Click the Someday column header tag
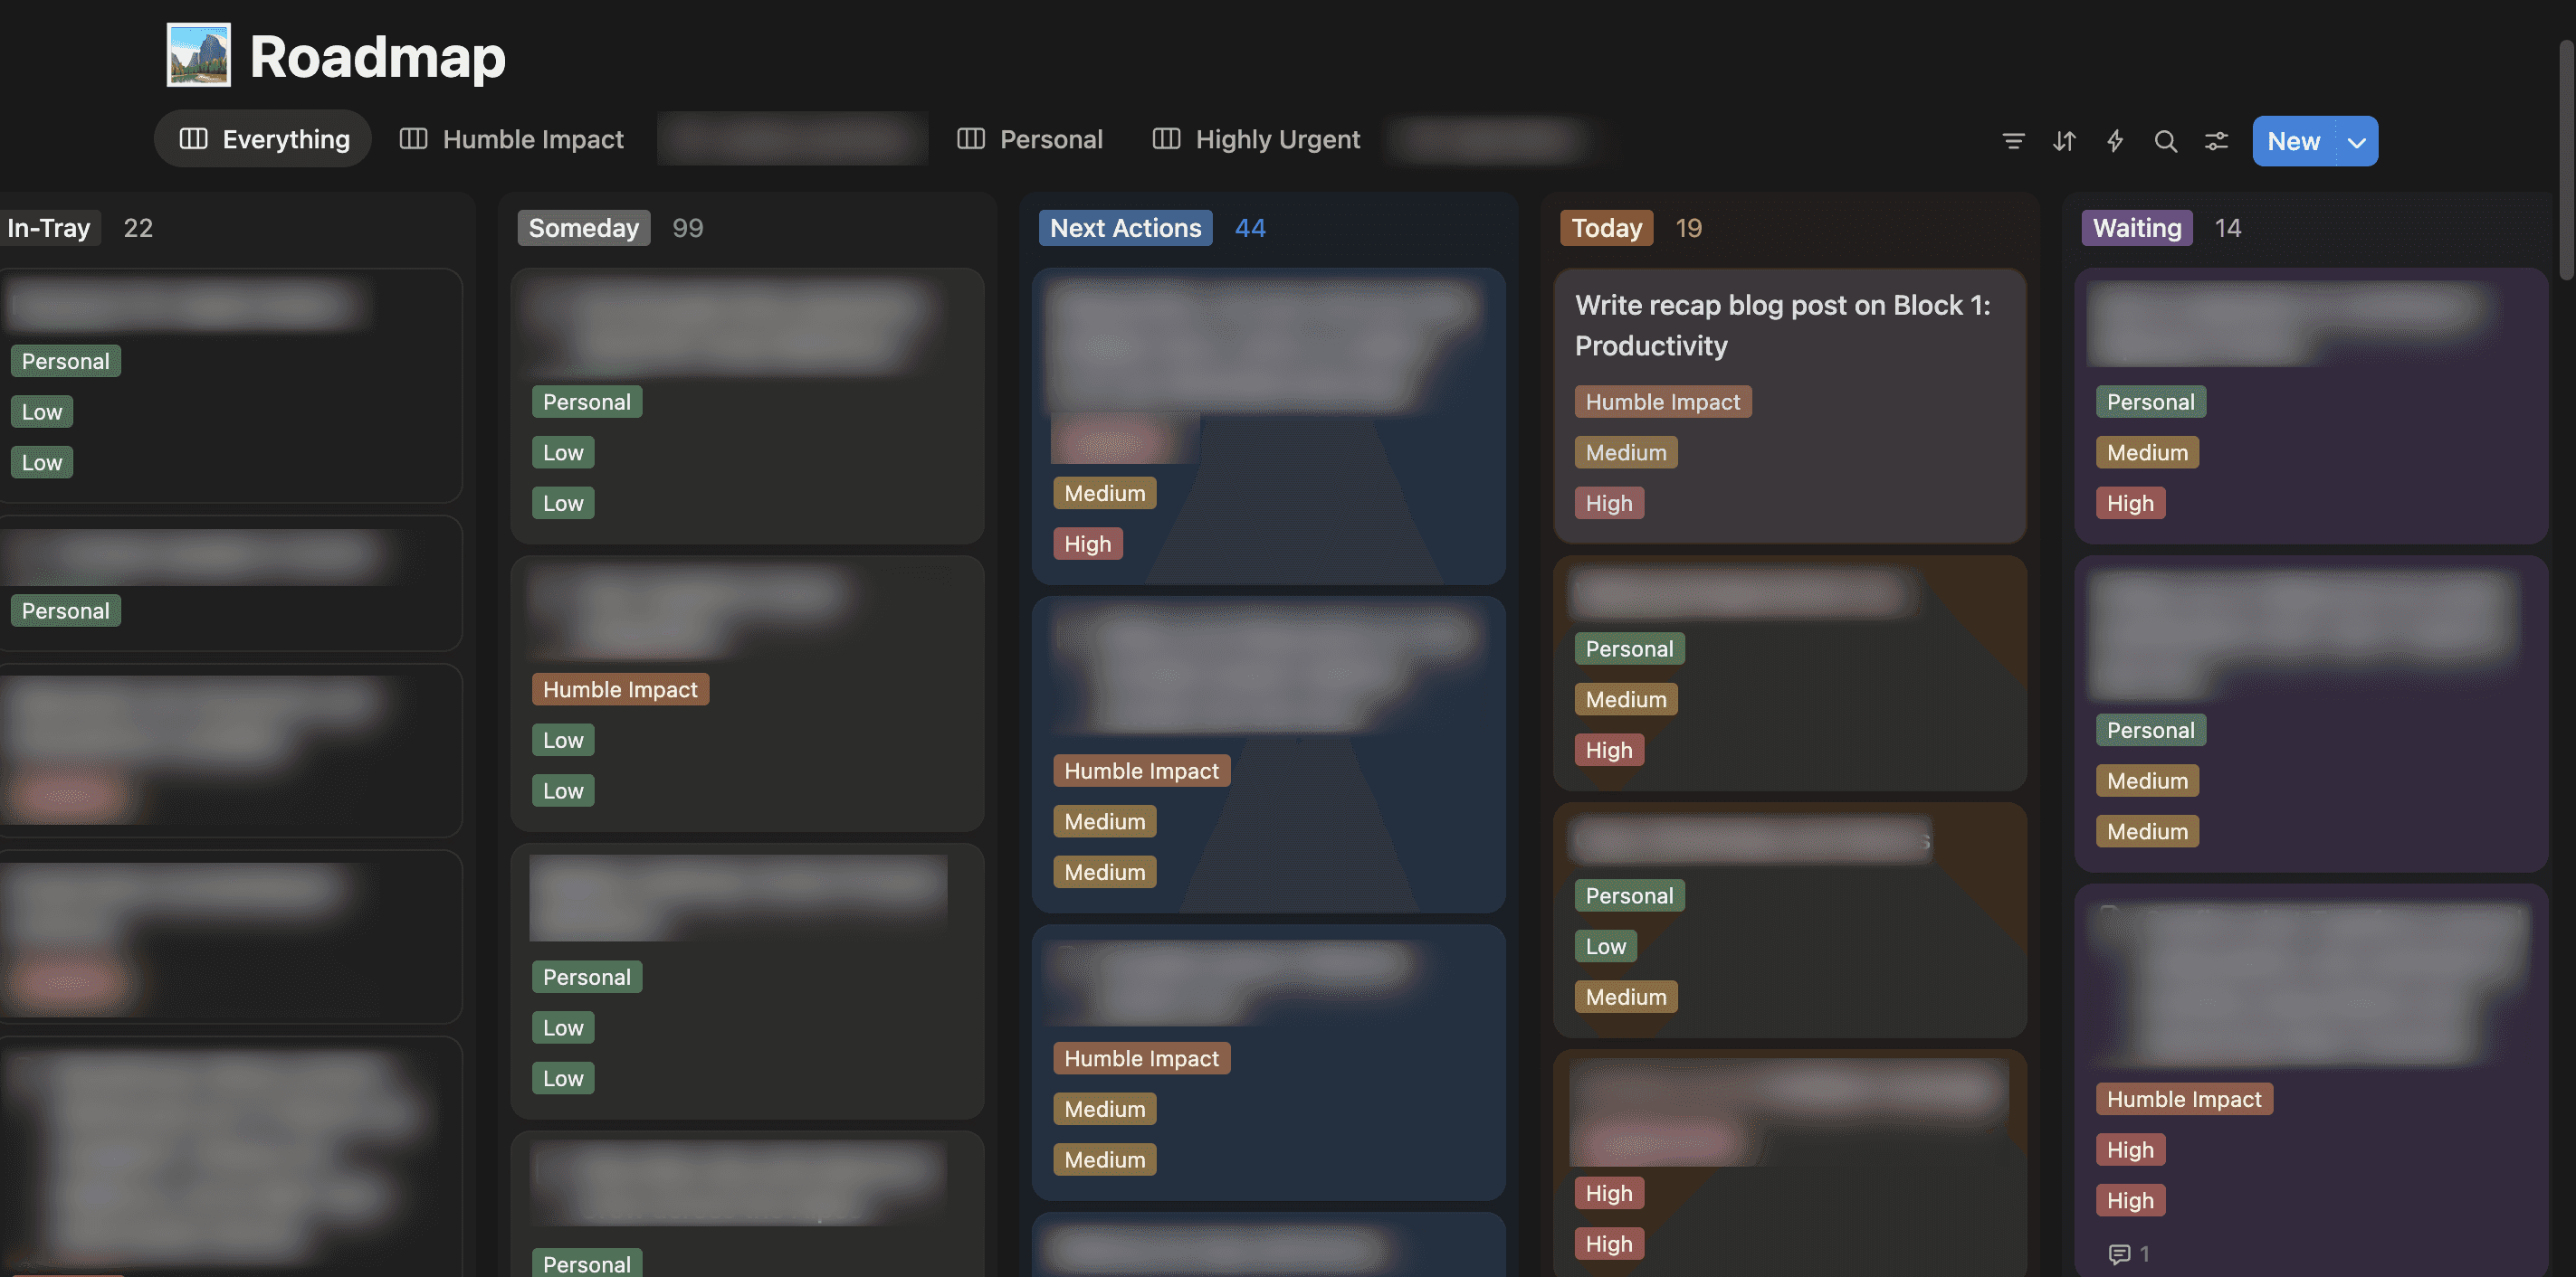 click(x=583, y=228)
